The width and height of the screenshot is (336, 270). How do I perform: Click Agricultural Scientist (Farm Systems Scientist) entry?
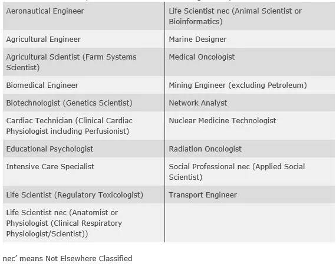click(84, 62)
